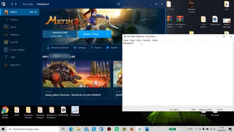Click the taskbar search box
Viewport: 234px width, 132px height.
[x=33, y=129]
